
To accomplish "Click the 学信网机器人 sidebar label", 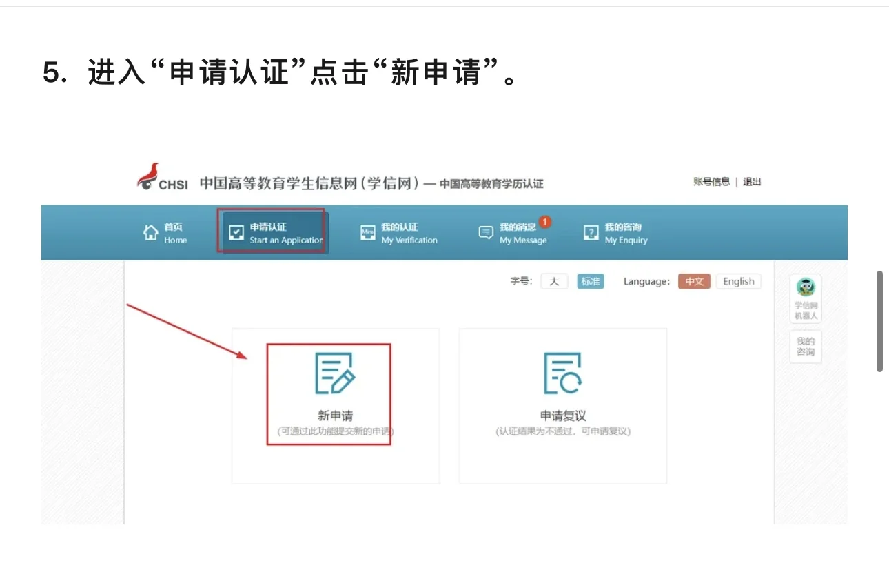I will pyautogui.click(x=805, y=311).
